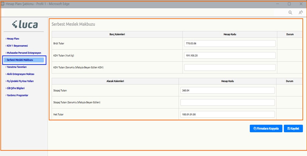Click the Luca logo
The width and height of the screenshot is (307, 156).
25,25
